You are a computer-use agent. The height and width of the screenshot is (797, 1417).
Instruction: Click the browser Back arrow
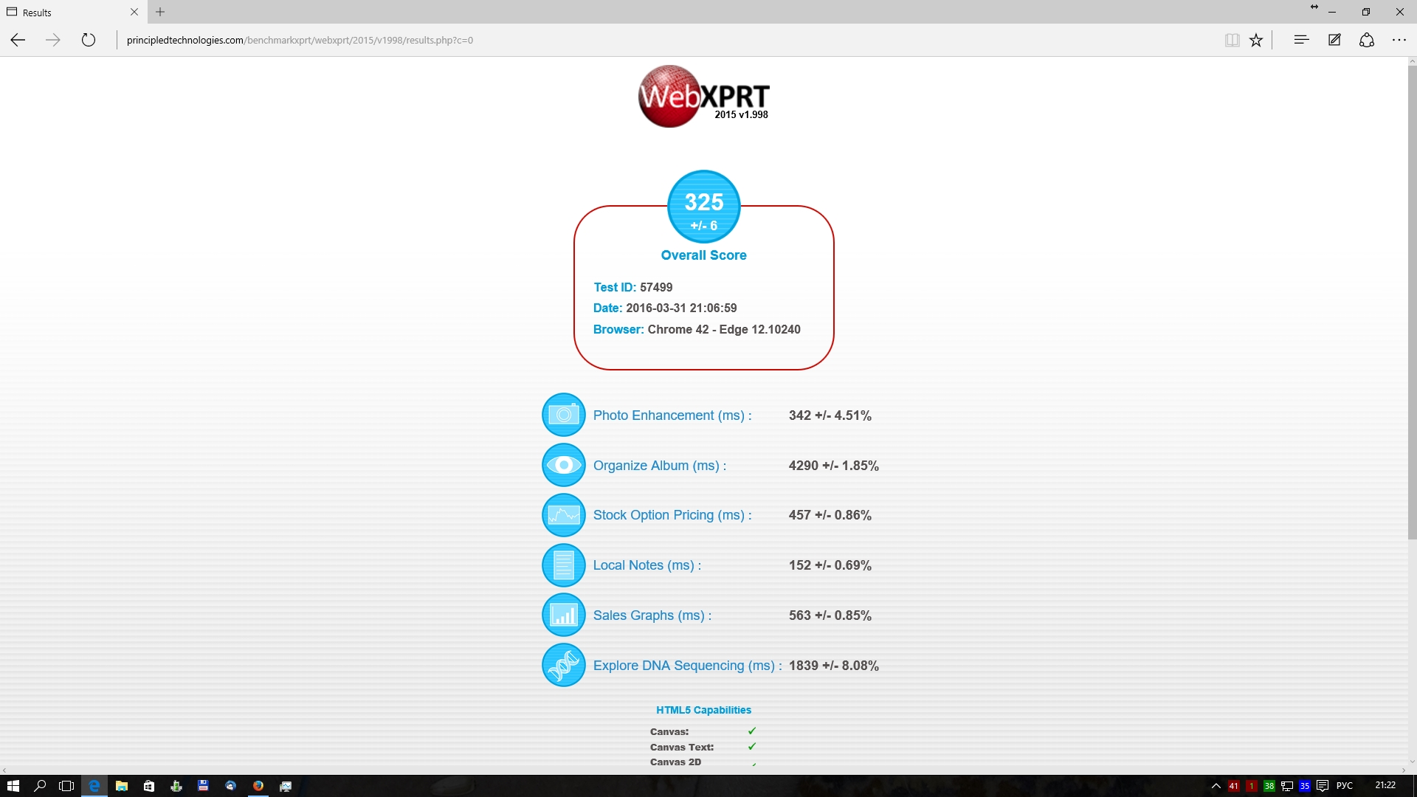click(x=18, y=41)
